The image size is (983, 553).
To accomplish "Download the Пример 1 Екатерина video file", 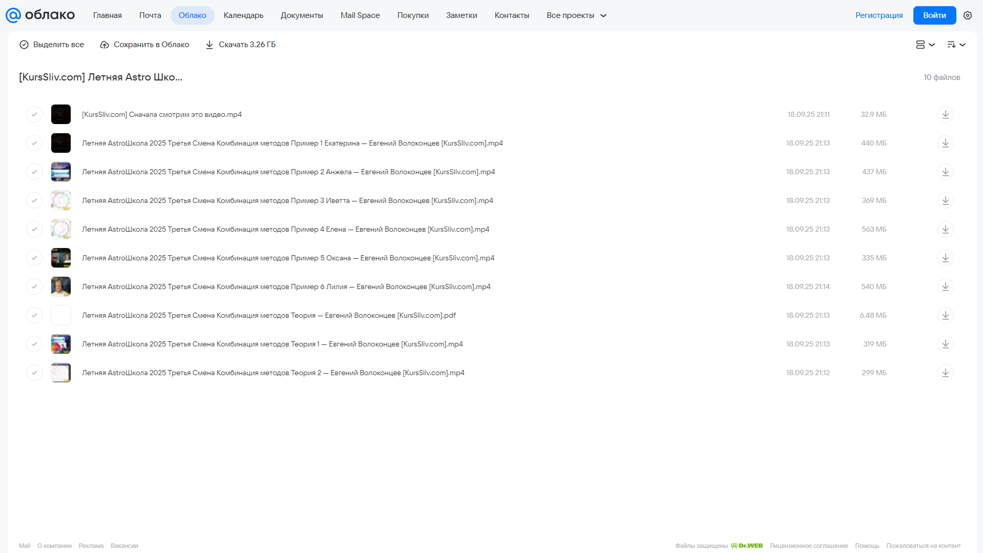I will pos(945,143).
